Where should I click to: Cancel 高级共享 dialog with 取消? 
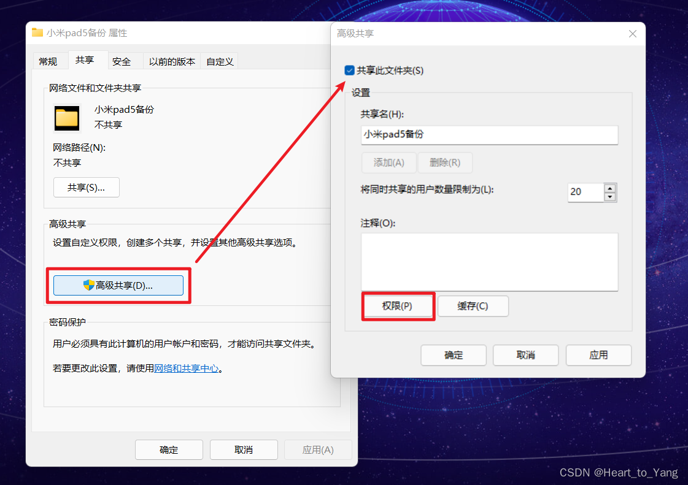click(x=525, y=355)
